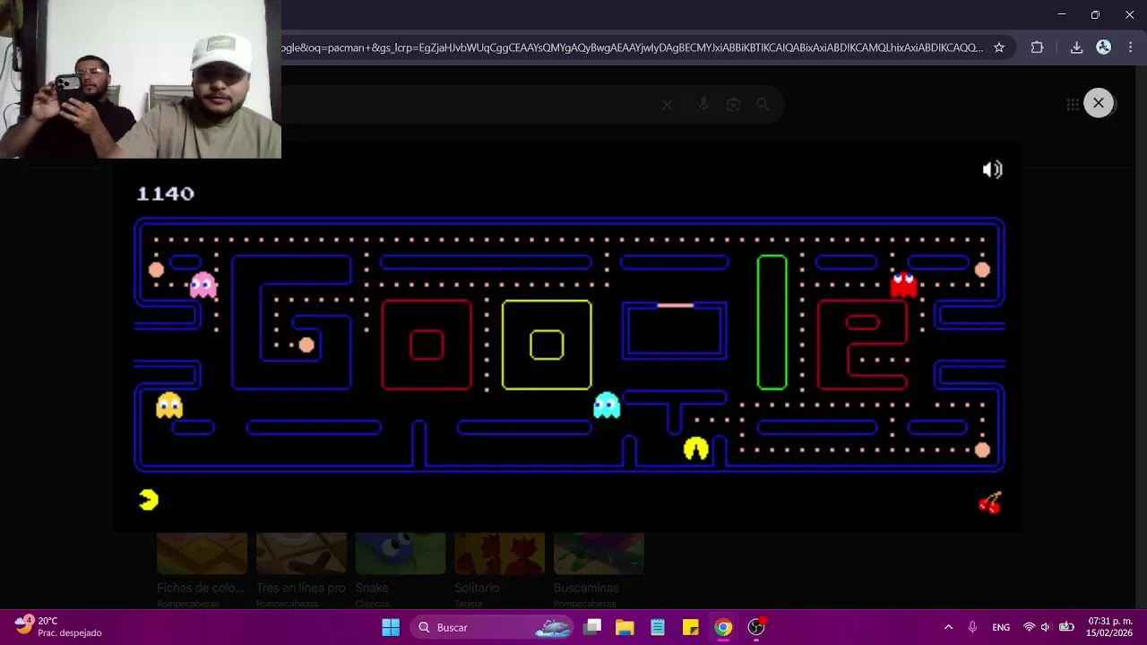Bookmark this page with the star icon
This screenshot has height=645, width=1147.
[x=999, y=47]
